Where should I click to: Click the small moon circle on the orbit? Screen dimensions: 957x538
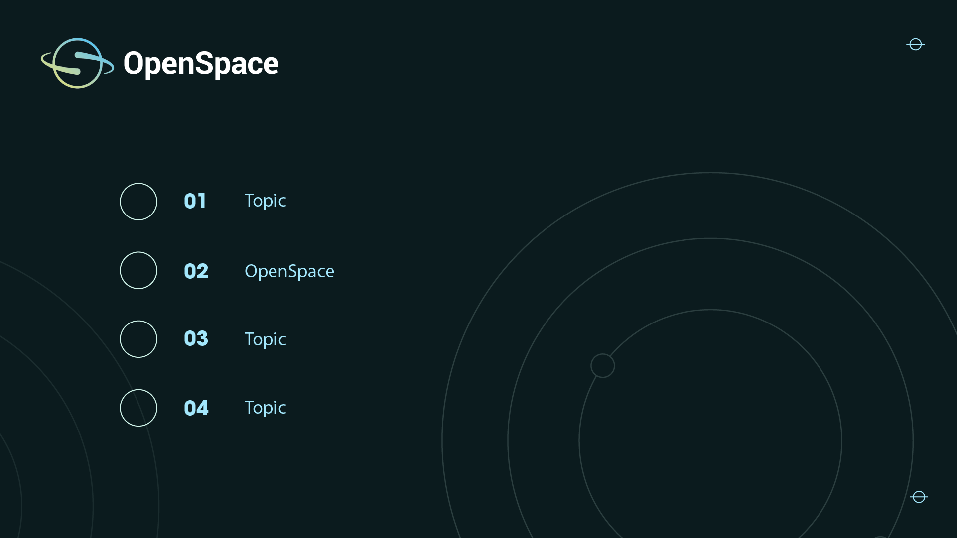pyautogui.click(x=602, y=366)
